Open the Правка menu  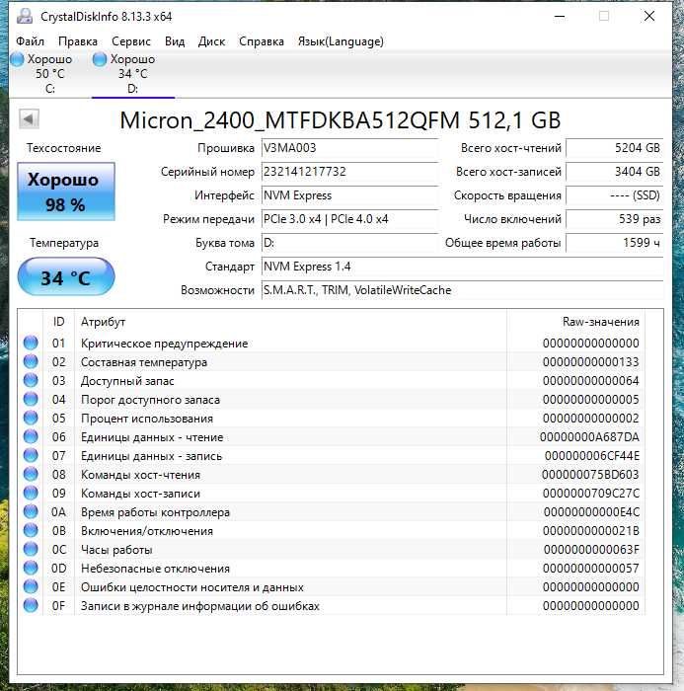coord(78,41)
